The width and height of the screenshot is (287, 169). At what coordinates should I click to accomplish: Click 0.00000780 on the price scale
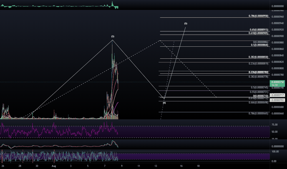pos(277,75)
